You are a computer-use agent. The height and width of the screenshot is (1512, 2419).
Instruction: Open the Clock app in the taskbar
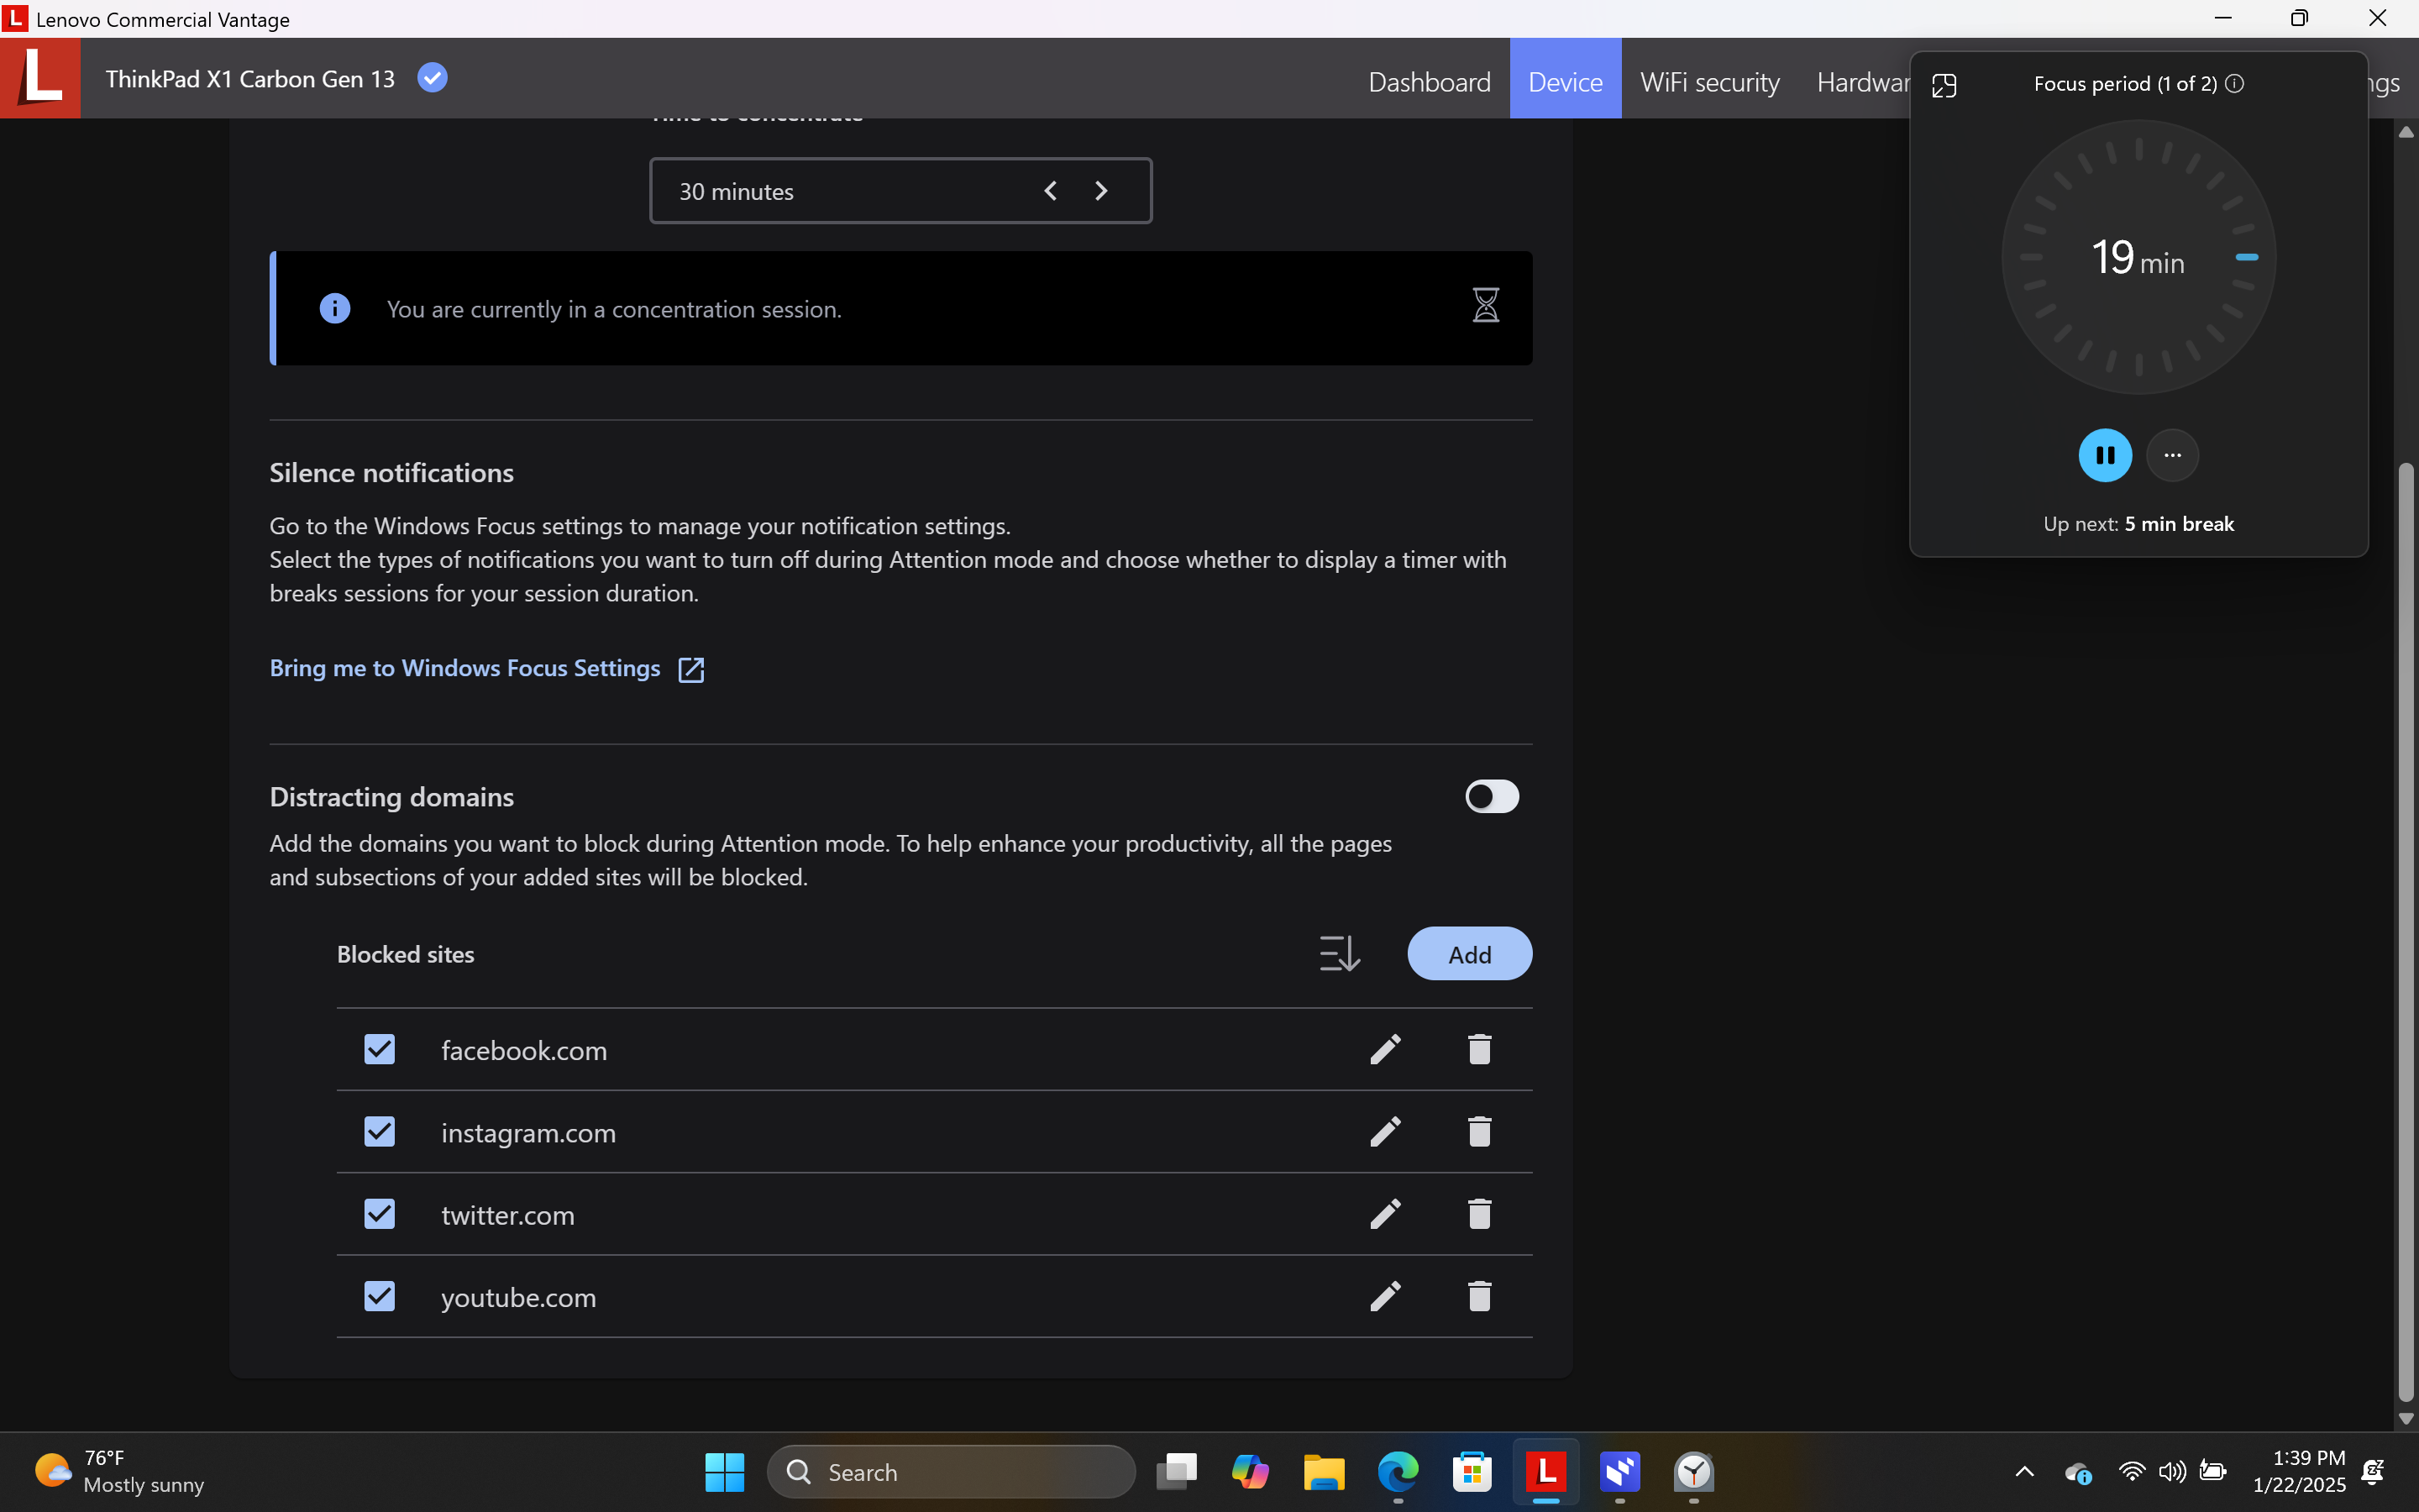click(x=1694, y=1472)
